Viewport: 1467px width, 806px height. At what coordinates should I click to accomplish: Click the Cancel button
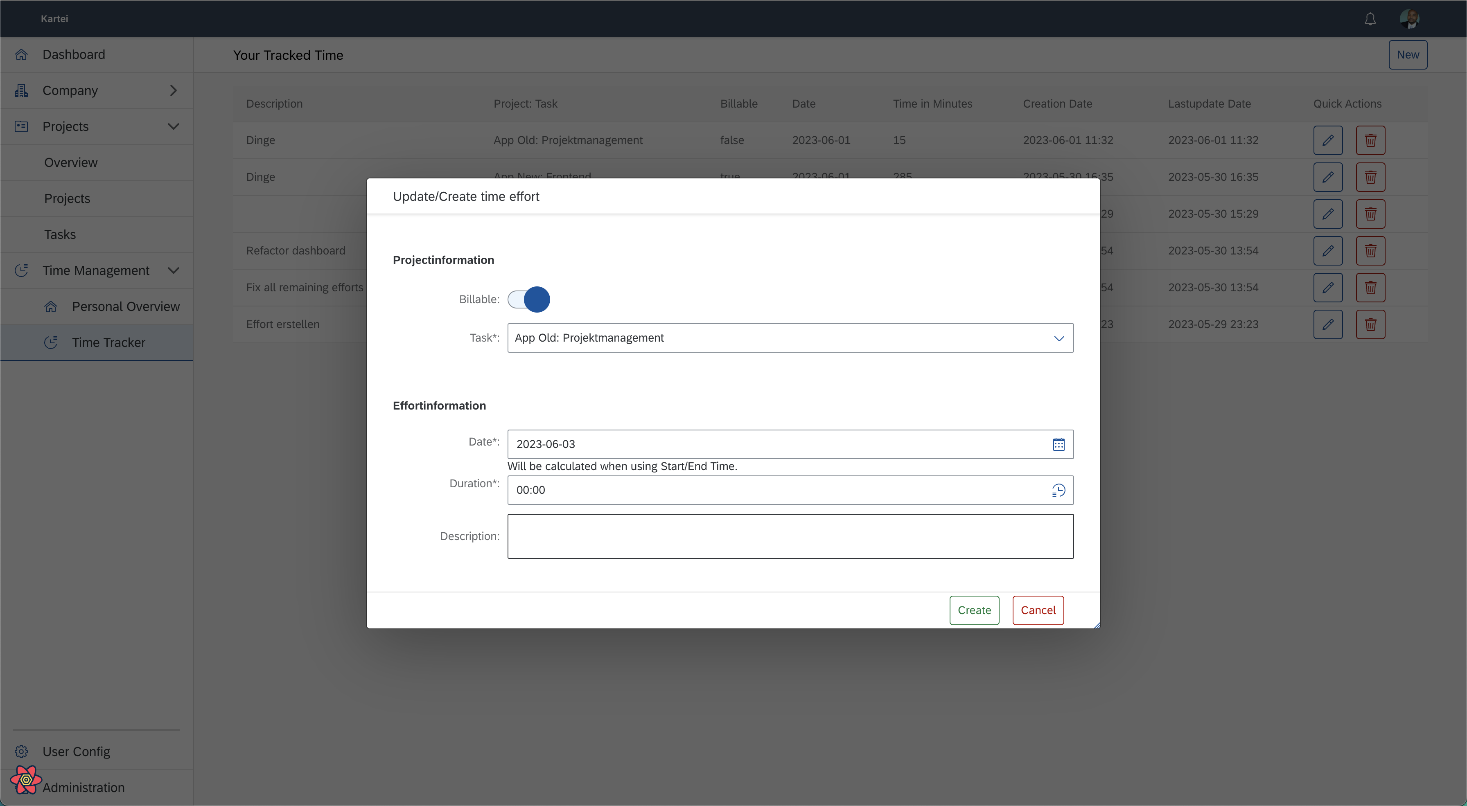pyautogui.click(x=1038, y=610)
